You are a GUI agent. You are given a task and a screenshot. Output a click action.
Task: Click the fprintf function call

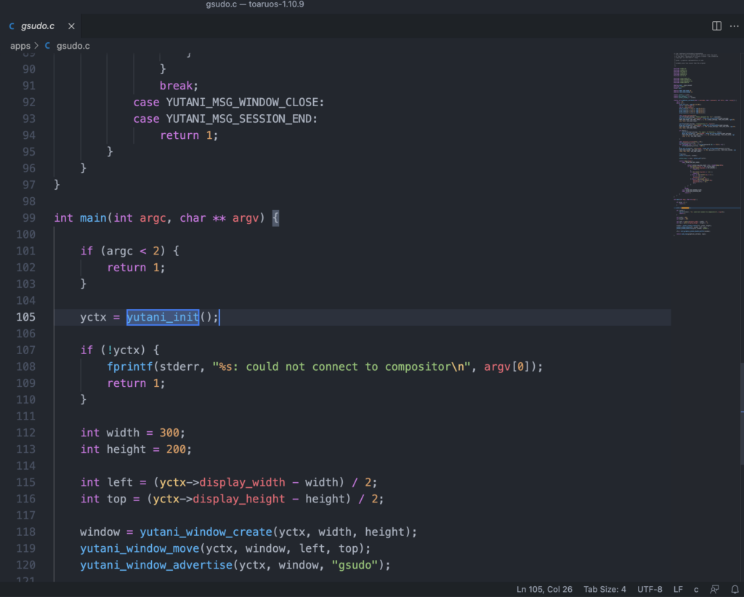point(129,366)
